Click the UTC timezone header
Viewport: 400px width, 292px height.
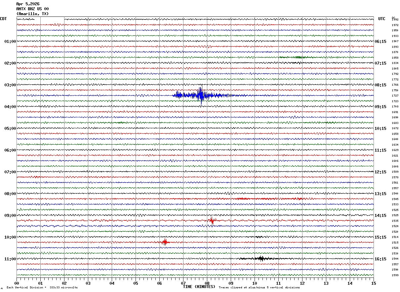pos(382,19)
